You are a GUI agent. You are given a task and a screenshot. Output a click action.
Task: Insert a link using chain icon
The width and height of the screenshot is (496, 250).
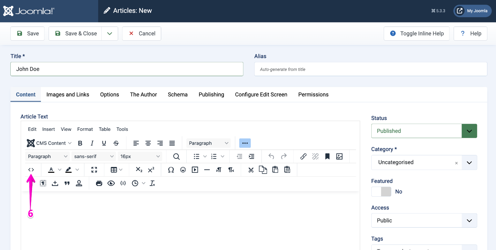pos(303,157)
